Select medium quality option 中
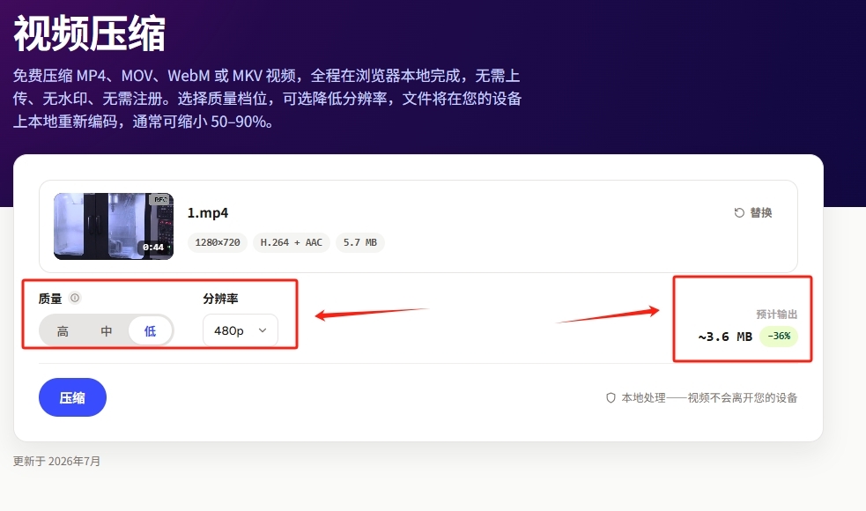This screenshot has height=511, width=866. tap(107, 331)
